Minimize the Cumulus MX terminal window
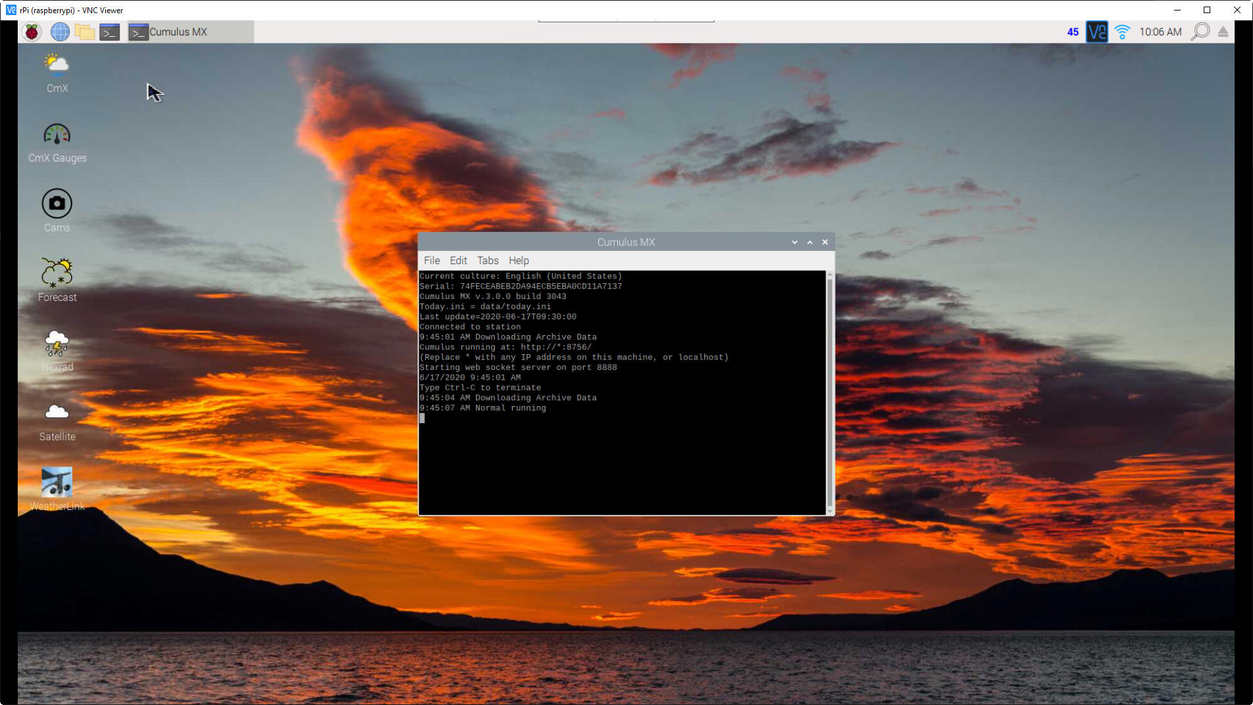 click(795, 242)
